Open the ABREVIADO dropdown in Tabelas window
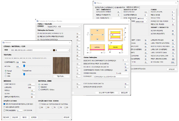Screen dimensions: 179x121 (141, 22)
